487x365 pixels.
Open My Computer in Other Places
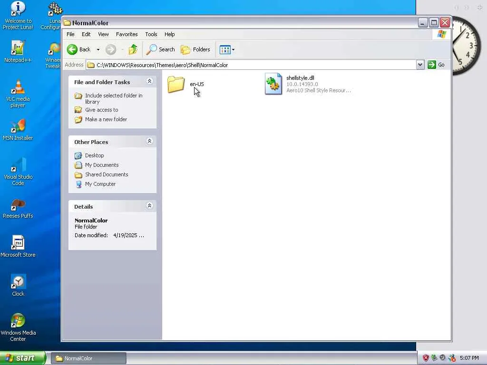100,184
